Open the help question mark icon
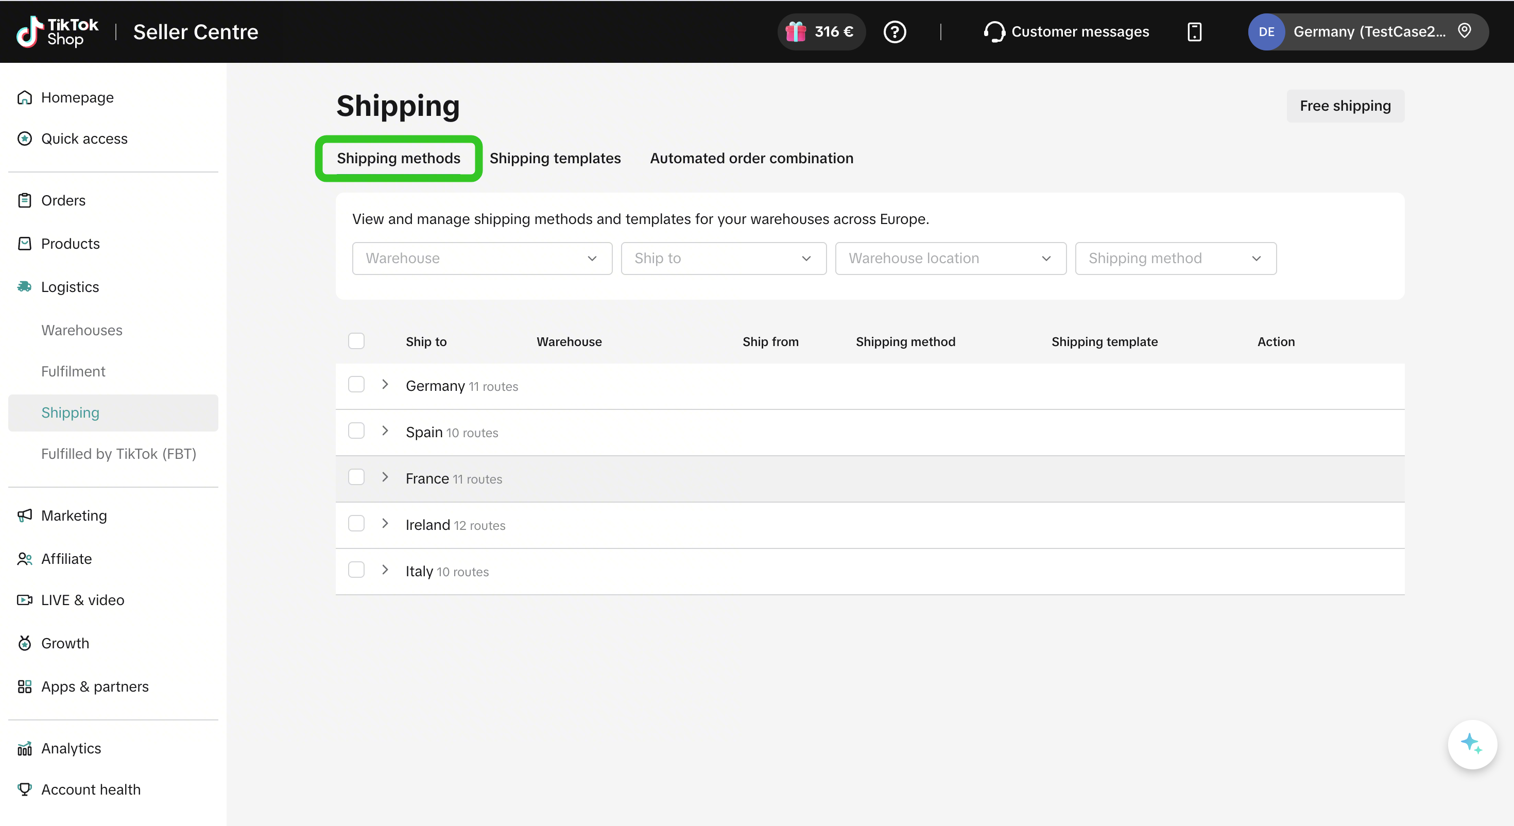This screenshot has width=1514, height=826. pos(894,32)
